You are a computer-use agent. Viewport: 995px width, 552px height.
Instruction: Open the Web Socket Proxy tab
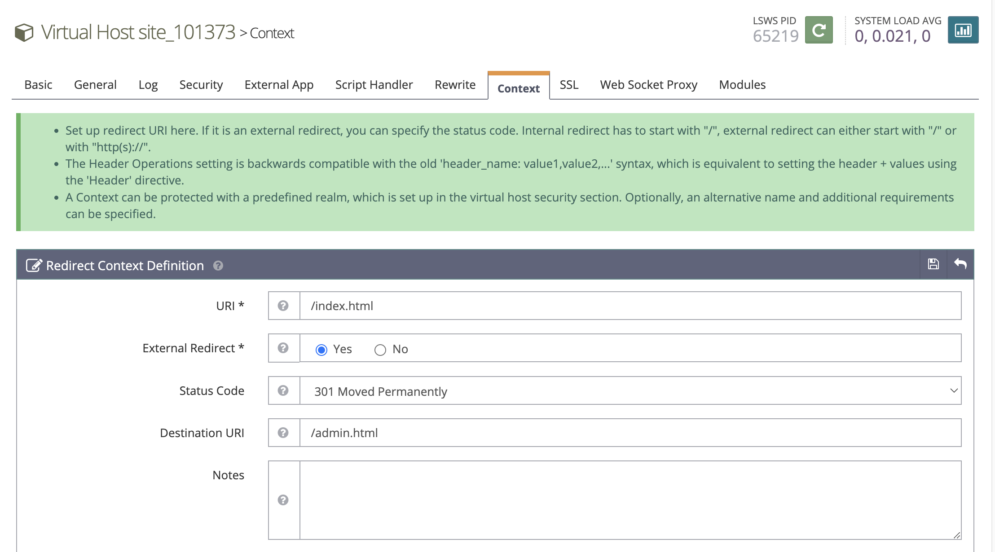(648, 85)
